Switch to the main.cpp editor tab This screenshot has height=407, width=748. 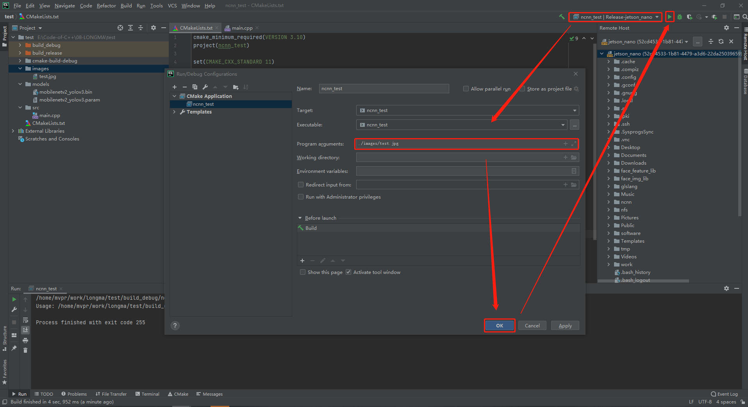click(x=242, y=28)
